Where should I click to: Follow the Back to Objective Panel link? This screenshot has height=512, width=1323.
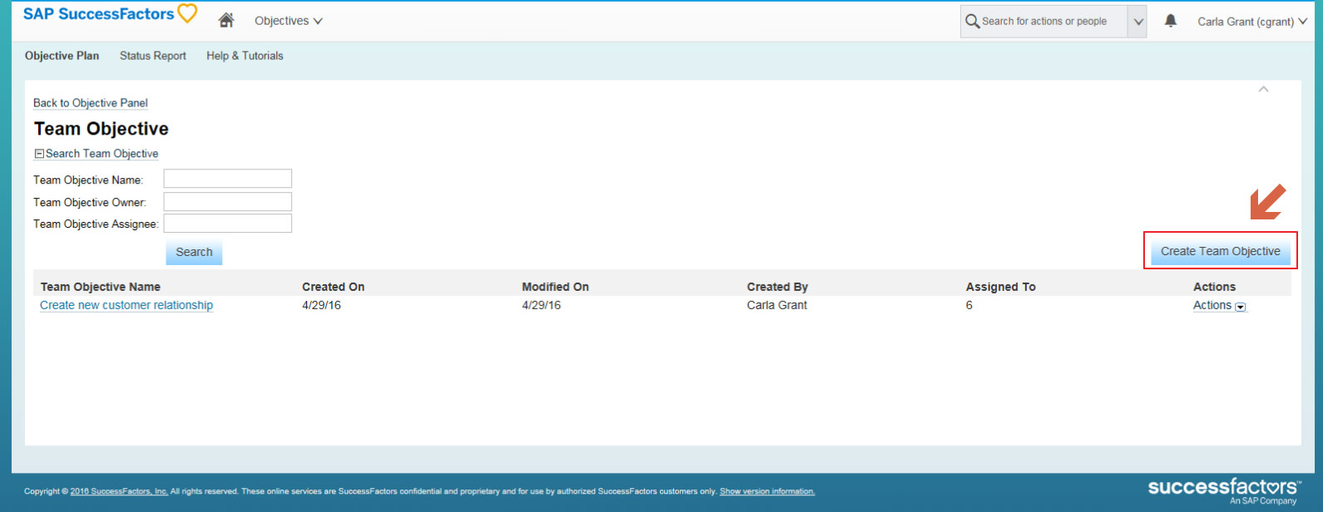pos(91,103)
